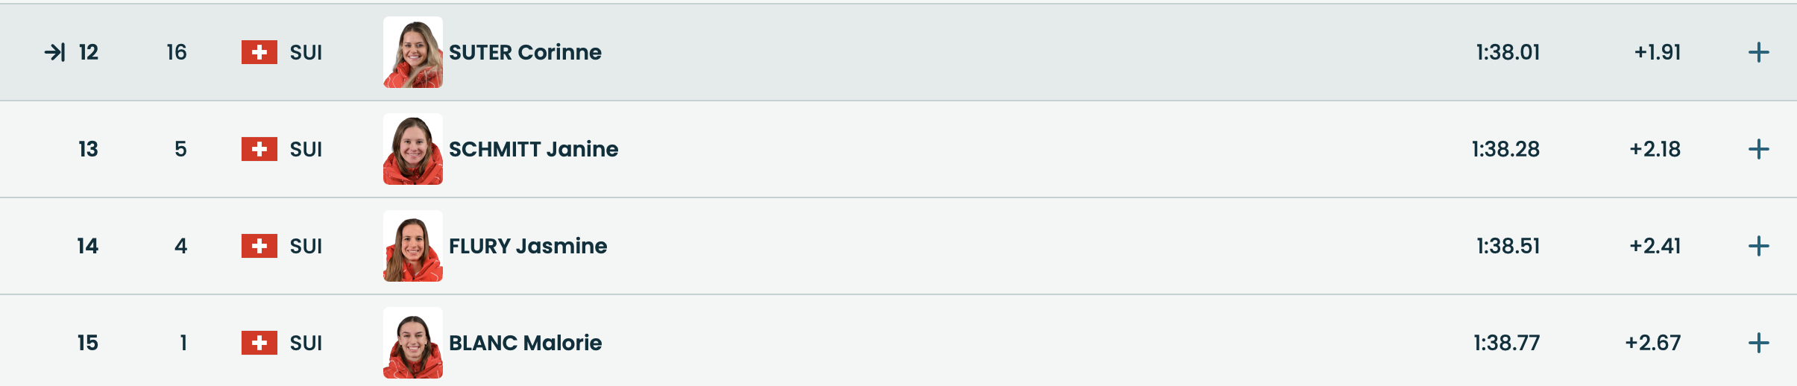Screen dimensions: 1797x386
Task: Click Swiss flag in Blanc's row
Action: pyautogui.click(x=259, y=343)
